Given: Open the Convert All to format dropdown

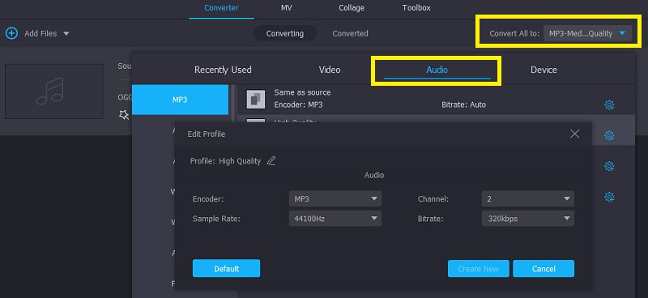Looking at the screenshot, I should [587, 33].
